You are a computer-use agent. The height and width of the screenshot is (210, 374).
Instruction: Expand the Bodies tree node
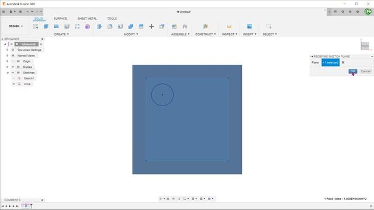point(8,67)
